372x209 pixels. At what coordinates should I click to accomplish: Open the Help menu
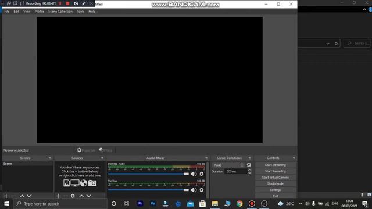[92, 12]
